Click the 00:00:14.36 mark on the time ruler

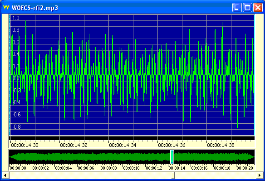(x=172, y=145)
